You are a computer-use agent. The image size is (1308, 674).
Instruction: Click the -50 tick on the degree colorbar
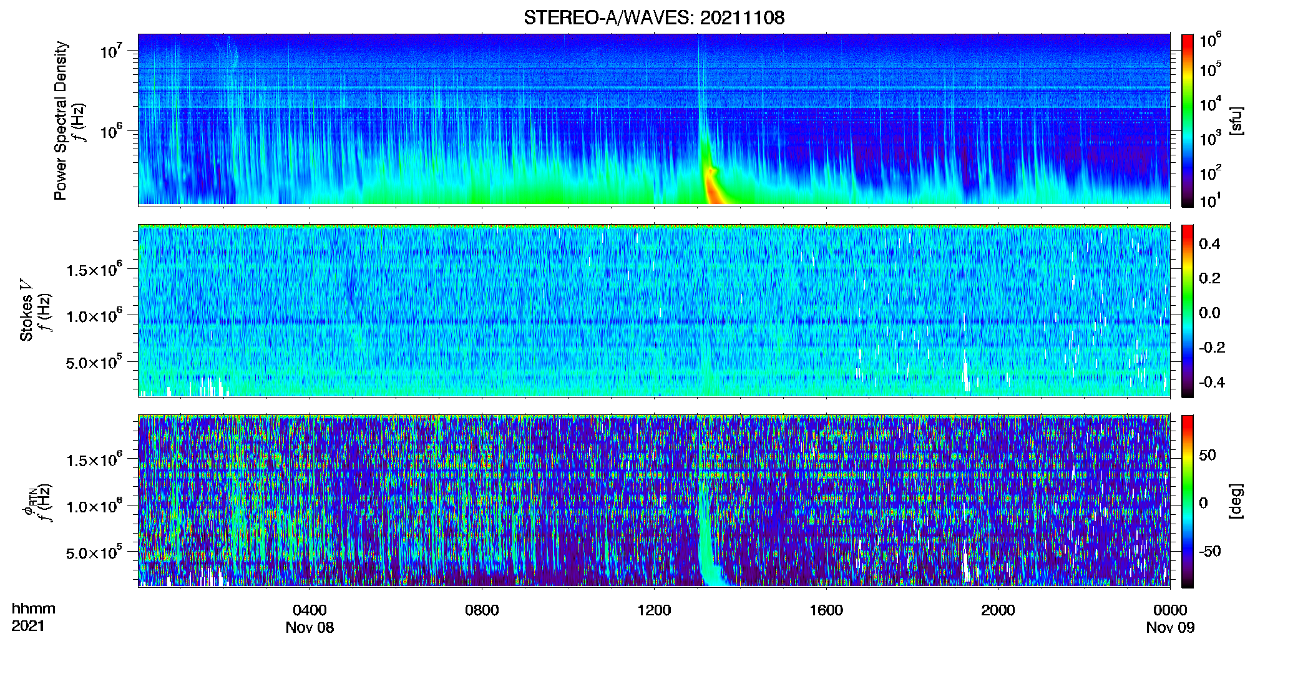point(1210,551)
